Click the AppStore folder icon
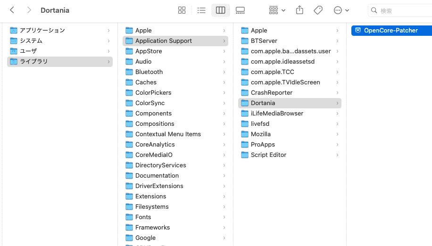The height and width of the screenshot is (246, 432). coord(129,51)
